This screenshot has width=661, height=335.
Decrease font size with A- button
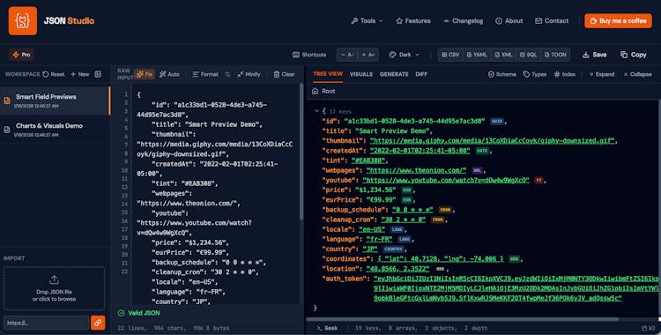pyautogui.click(x=347, y=55)
